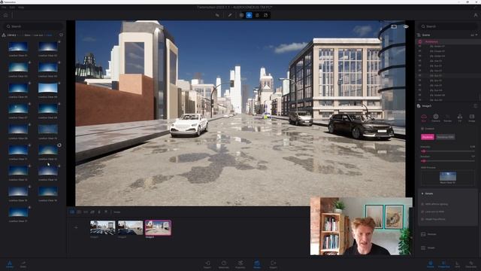This screenshot has height=271, width=481.
Task: Select the Dynamic sky button beside Skydome
Action: pos(446,137)
